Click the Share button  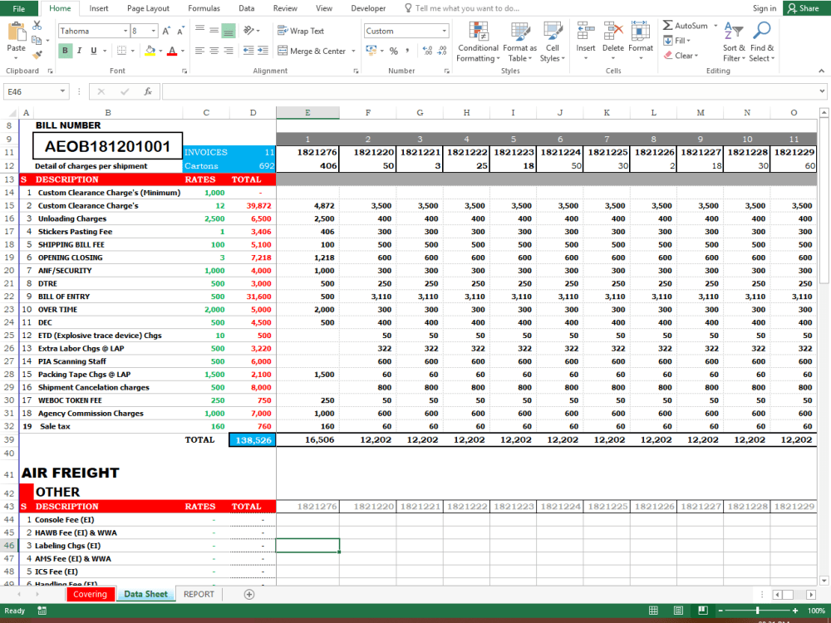[x=804, y=8]
